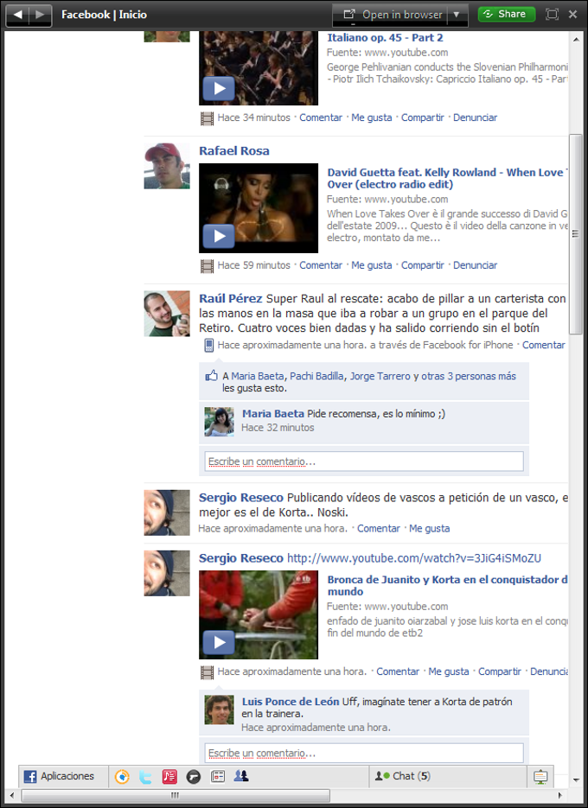Focus comment field under Luis Ponce's comment
The height and width of the screenshot is (808, 588).
364,753
